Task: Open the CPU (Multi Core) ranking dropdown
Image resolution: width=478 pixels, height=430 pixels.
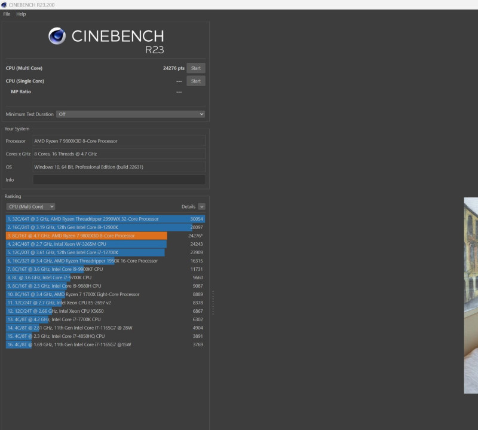Action: [x=30, y=206]
